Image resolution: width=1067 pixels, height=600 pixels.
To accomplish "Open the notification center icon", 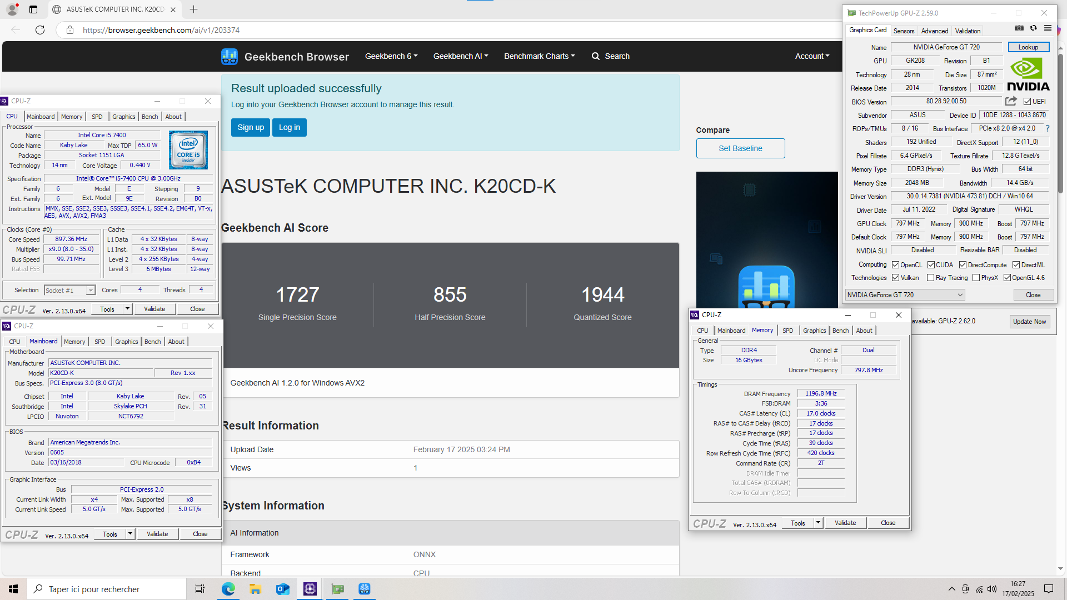I will (x=1049, y=589).
